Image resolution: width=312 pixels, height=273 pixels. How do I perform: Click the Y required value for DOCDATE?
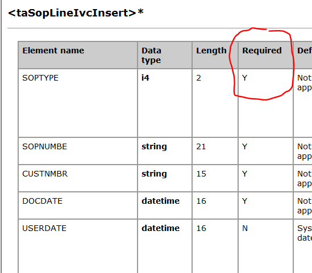[x=245, y=201]
